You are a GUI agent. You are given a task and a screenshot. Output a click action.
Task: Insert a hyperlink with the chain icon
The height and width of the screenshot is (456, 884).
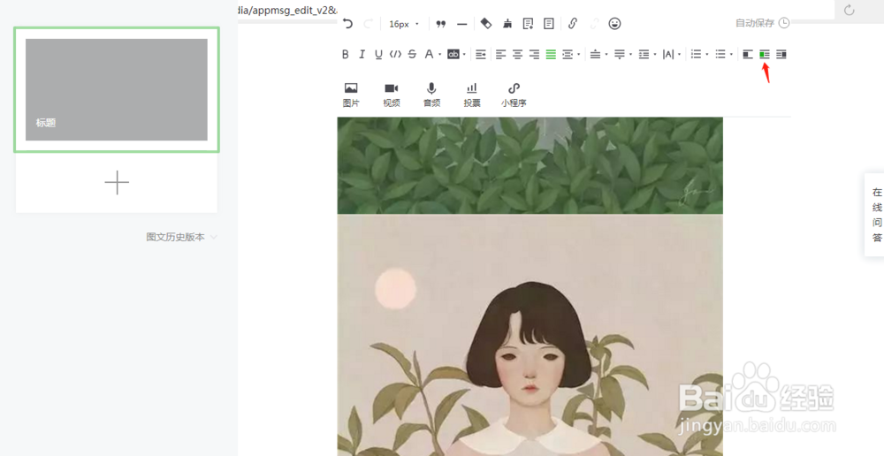(x=573, y=24)
